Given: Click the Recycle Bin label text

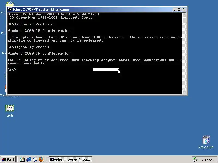Looking at the screenshot, I should coord(206,147).
